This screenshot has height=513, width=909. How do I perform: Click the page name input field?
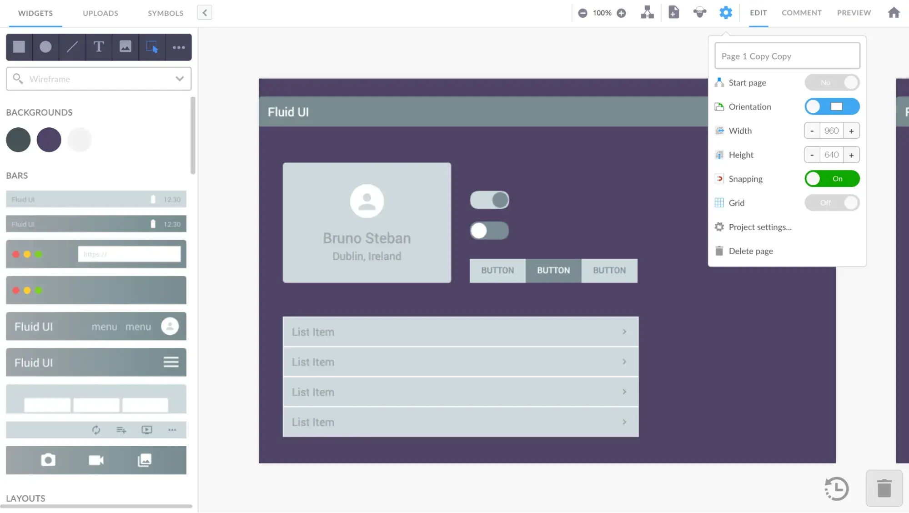click(787, 55)
